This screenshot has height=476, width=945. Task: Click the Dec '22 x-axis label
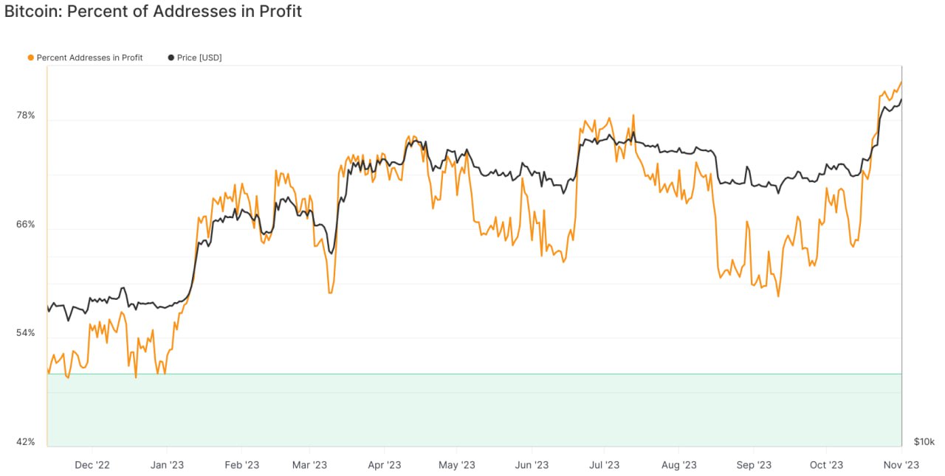92,465
